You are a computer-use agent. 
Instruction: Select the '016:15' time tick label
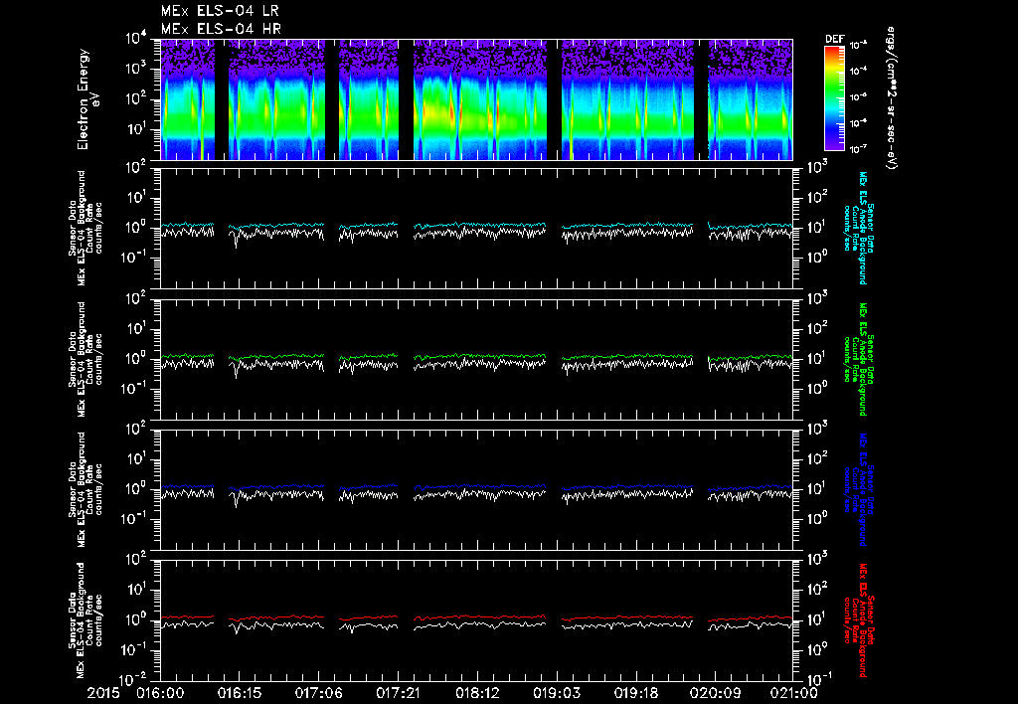[239, 693]
